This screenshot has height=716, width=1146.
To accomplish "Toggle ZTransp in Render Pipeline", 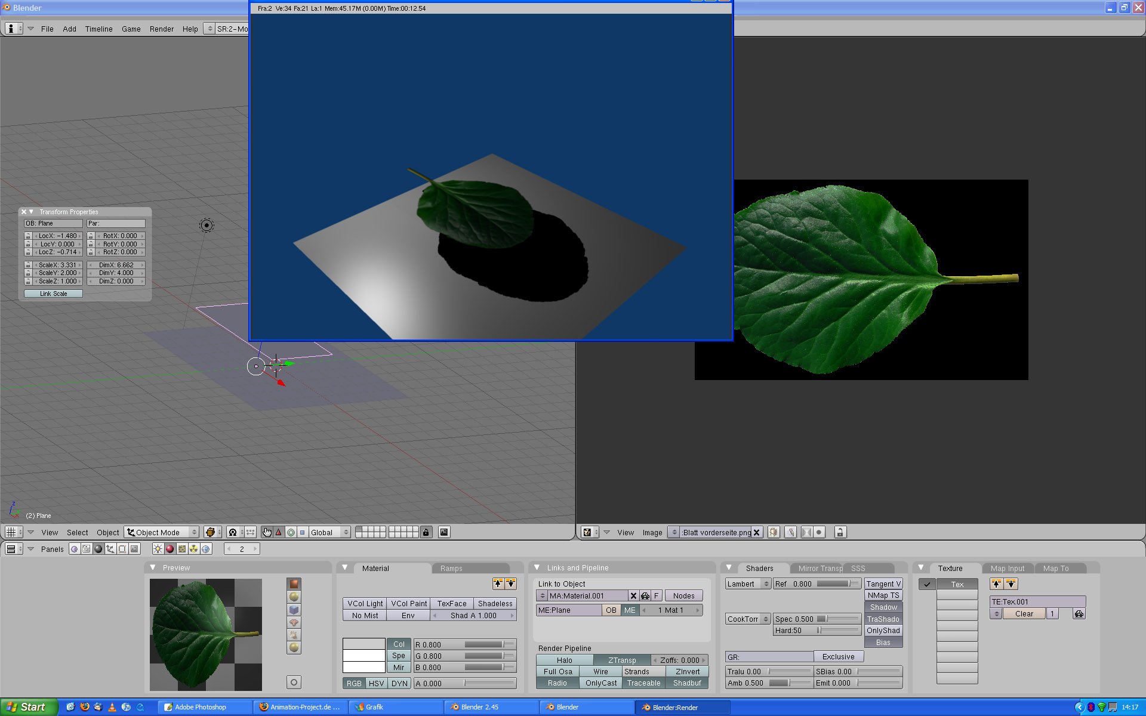I will click(621, 660).
